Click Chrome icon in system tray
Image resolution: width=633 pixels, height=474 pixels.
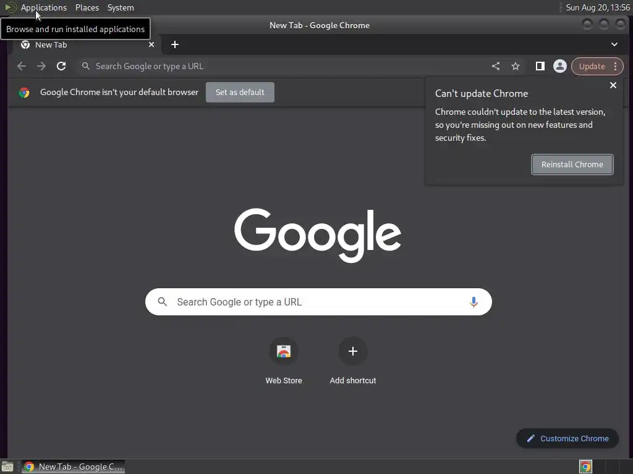point(585,467)
